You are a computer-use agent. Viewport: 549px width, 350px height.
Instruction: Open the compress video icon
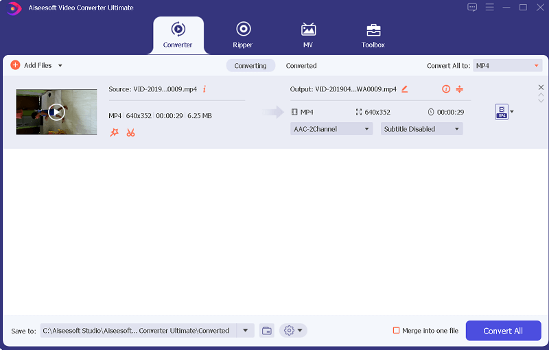460,89
